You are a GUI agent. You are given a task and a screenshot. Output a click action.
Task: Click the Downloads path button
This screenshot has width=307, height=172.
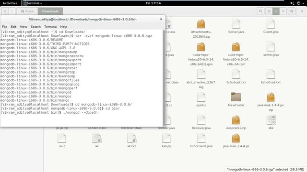[50, 11]
